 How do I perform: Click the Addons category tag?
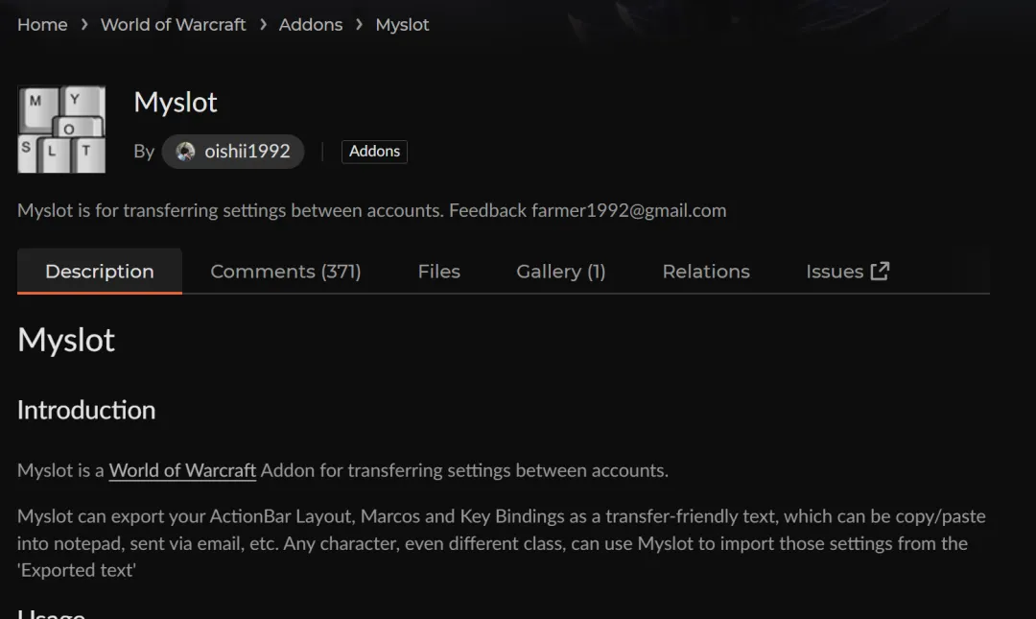point(374,152)
